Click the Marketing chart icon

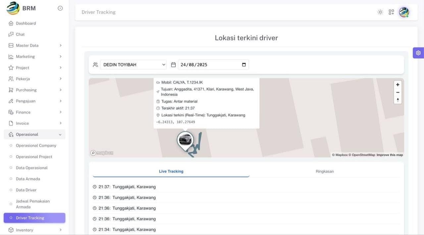pos(11,57)
